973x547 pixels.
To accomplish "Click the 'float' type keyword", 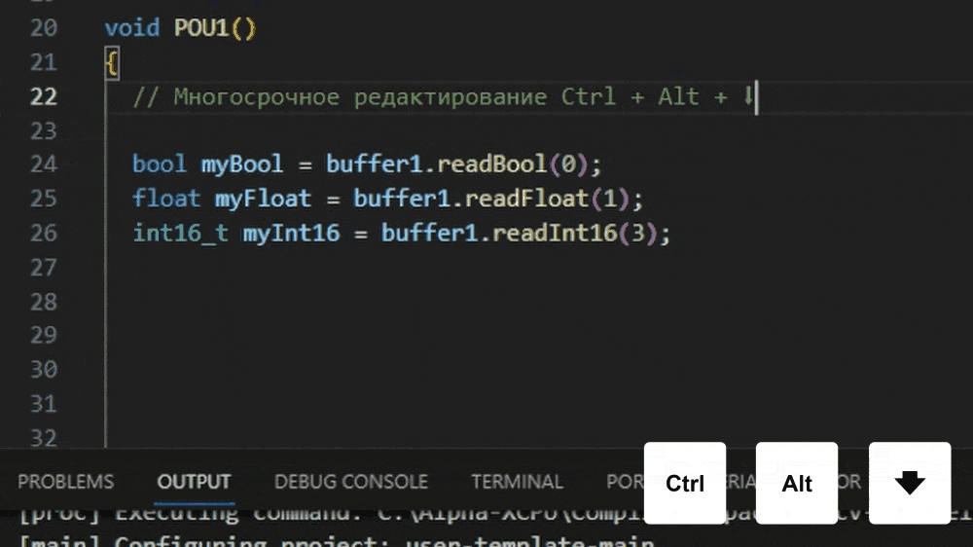I will point(166,199).
